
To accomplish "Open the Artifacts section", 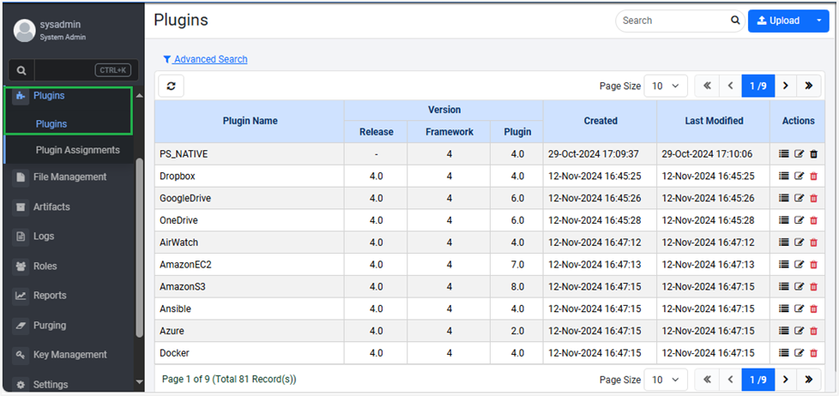I will pos(51,207).
